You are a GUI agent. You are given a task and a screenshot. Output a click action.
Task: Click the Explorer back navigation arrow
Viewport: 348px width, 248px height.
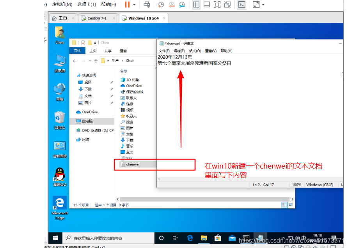75,61
